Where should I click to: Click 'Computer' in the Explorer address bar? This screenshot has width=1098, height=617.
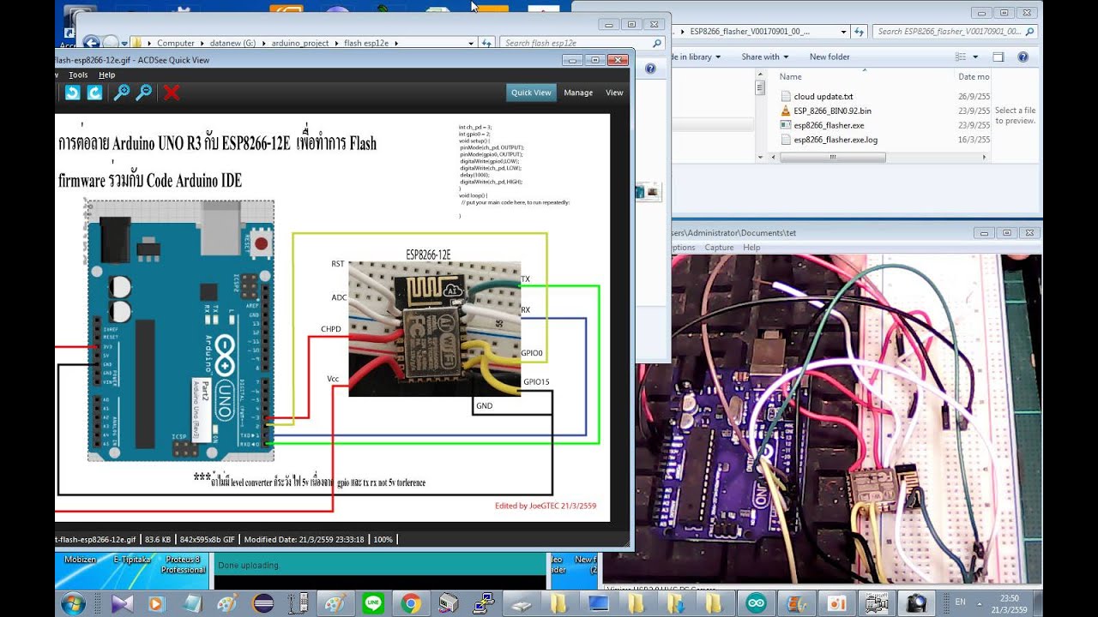175,43
